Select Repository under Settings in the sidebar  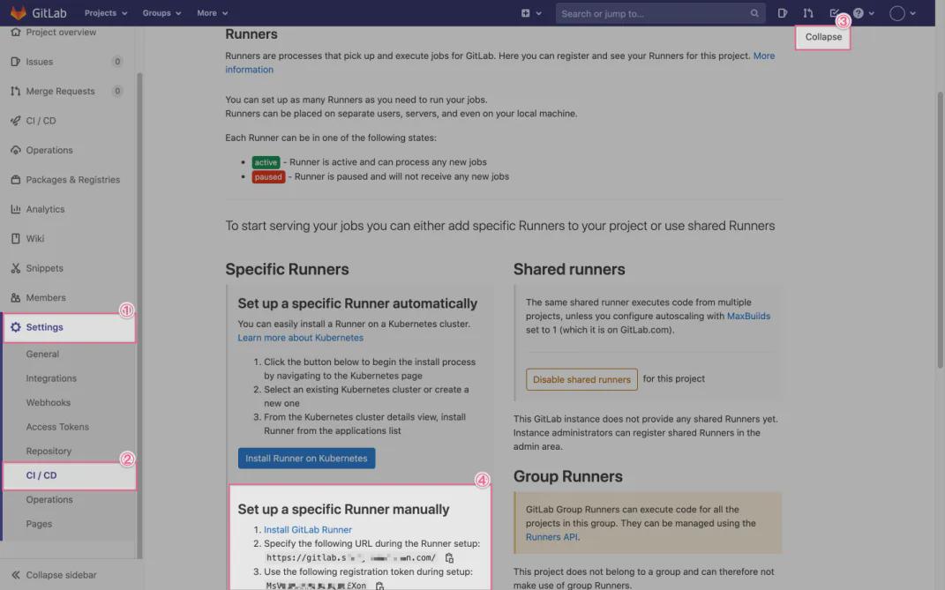pos(49,451)
